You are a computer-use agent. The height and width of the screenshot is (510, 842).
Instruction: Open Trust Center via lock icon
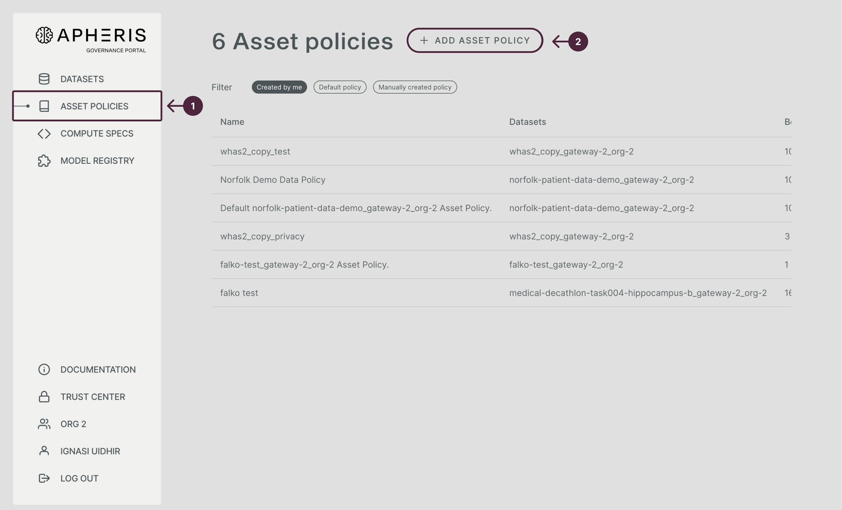[x=44, y=397]
